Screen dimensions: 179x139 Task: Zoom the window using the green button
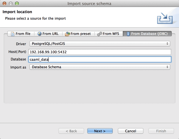pyautogui.click(x=17, y=4)
